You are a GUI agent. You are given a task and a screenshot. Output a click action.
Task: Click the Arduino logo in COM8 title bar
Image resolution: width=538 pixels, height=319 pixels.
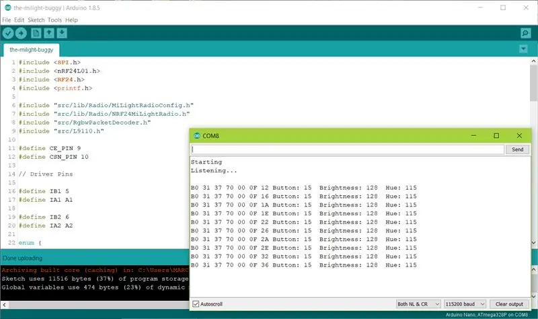point(197,136)
